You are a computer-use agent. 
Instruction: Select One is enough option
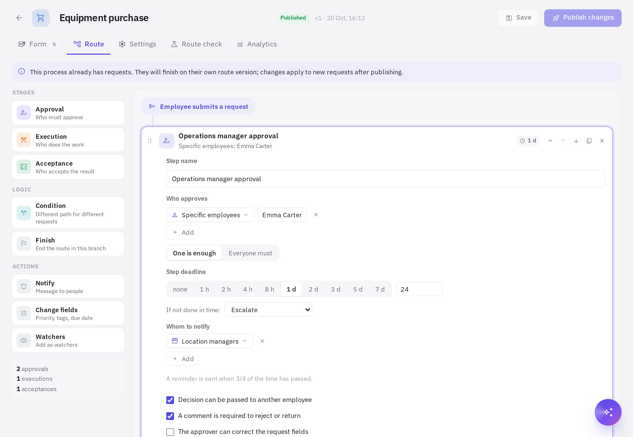[x=194, y=253]
